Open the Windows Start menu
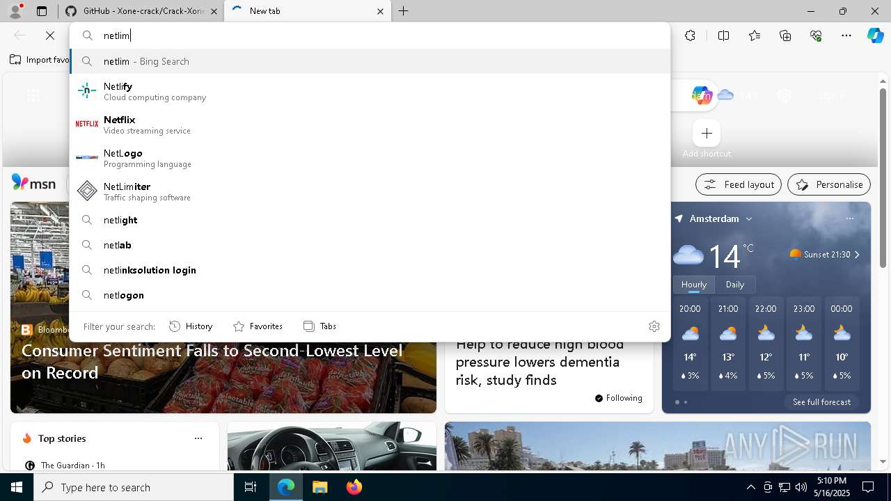 (17, 487)
